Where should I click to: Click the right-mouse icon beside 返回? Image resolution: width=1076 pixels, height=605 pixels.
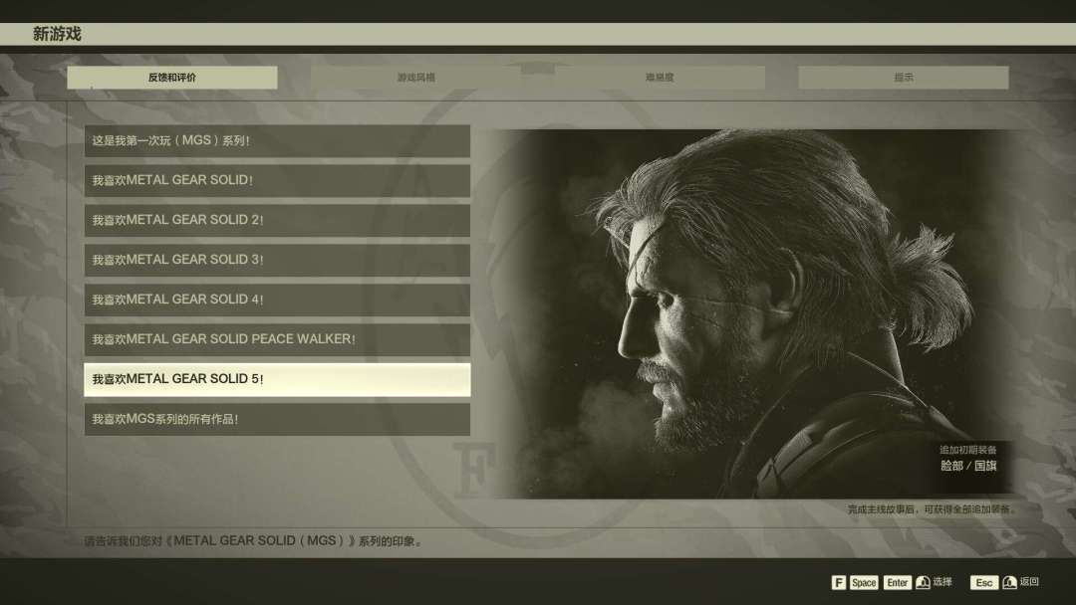click(1009, 582)
